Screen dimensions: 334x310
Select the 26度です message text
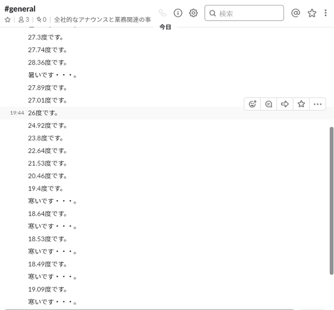tap(43, 113)
